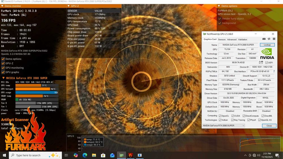Collapse the Demo options panel header
Screen dimensions: 283x159
pos(219,6)
